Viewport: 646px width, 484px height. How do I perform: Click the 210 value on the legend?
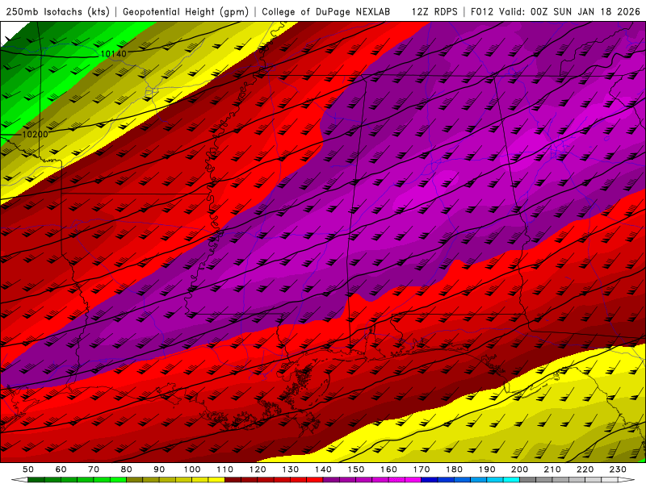coord(552,469)
